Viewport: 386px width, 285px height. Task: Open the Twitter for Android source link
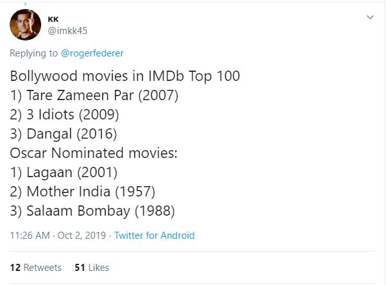point(154,236)
